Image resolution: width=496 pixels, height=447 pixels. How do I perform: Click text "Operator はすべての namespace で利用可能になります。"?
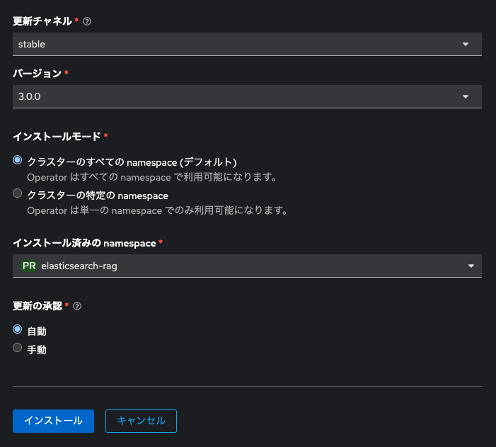152,177
